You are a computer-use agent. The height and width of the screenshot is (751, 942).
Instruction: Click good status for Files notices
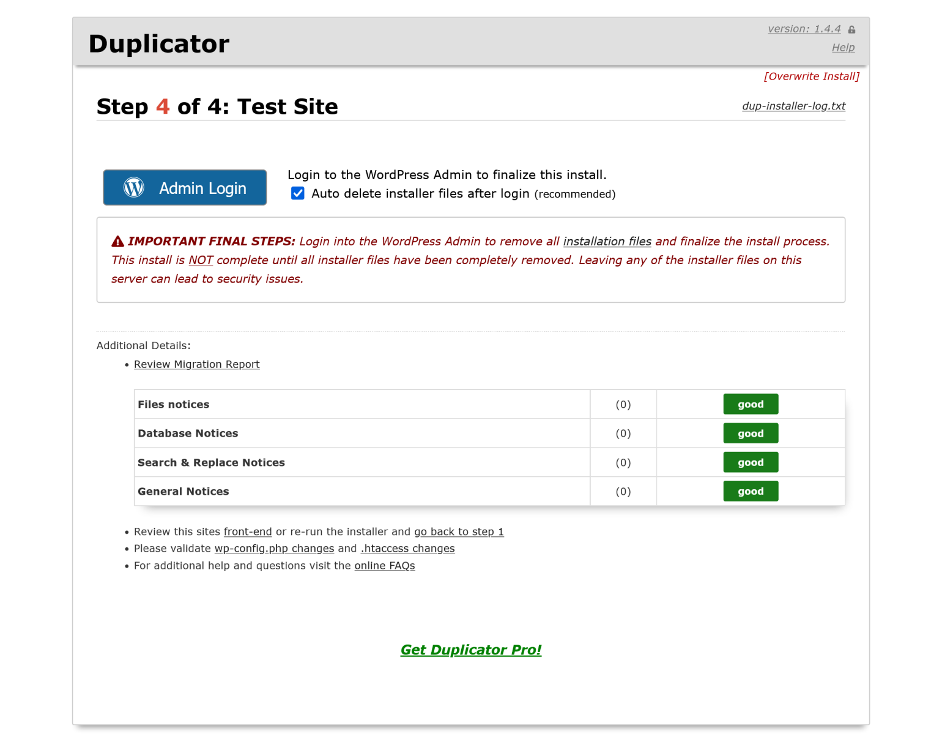coord(751,404)
